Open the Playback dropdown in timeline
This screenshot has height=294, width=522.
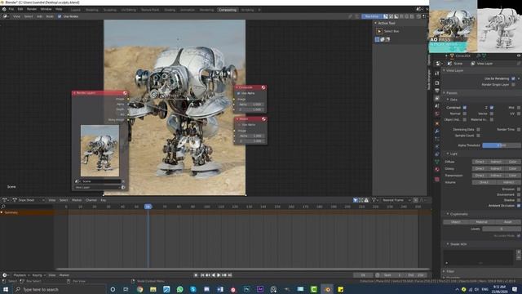[x=22, y=275]
